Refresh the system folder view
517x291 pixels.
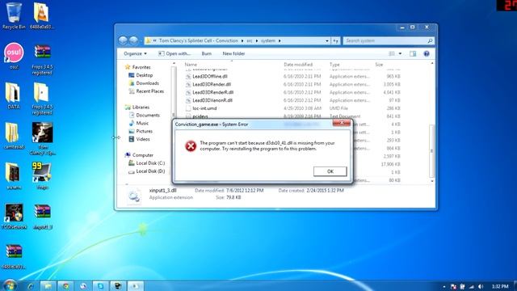335,40
